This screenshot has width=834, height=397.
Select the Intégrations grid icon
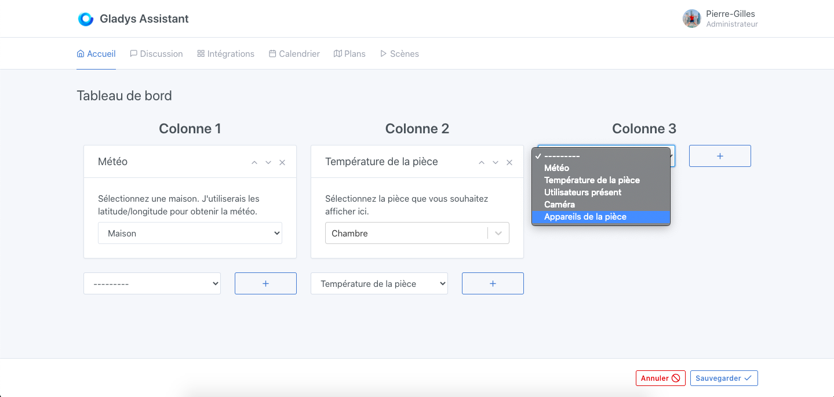(199, 53)
